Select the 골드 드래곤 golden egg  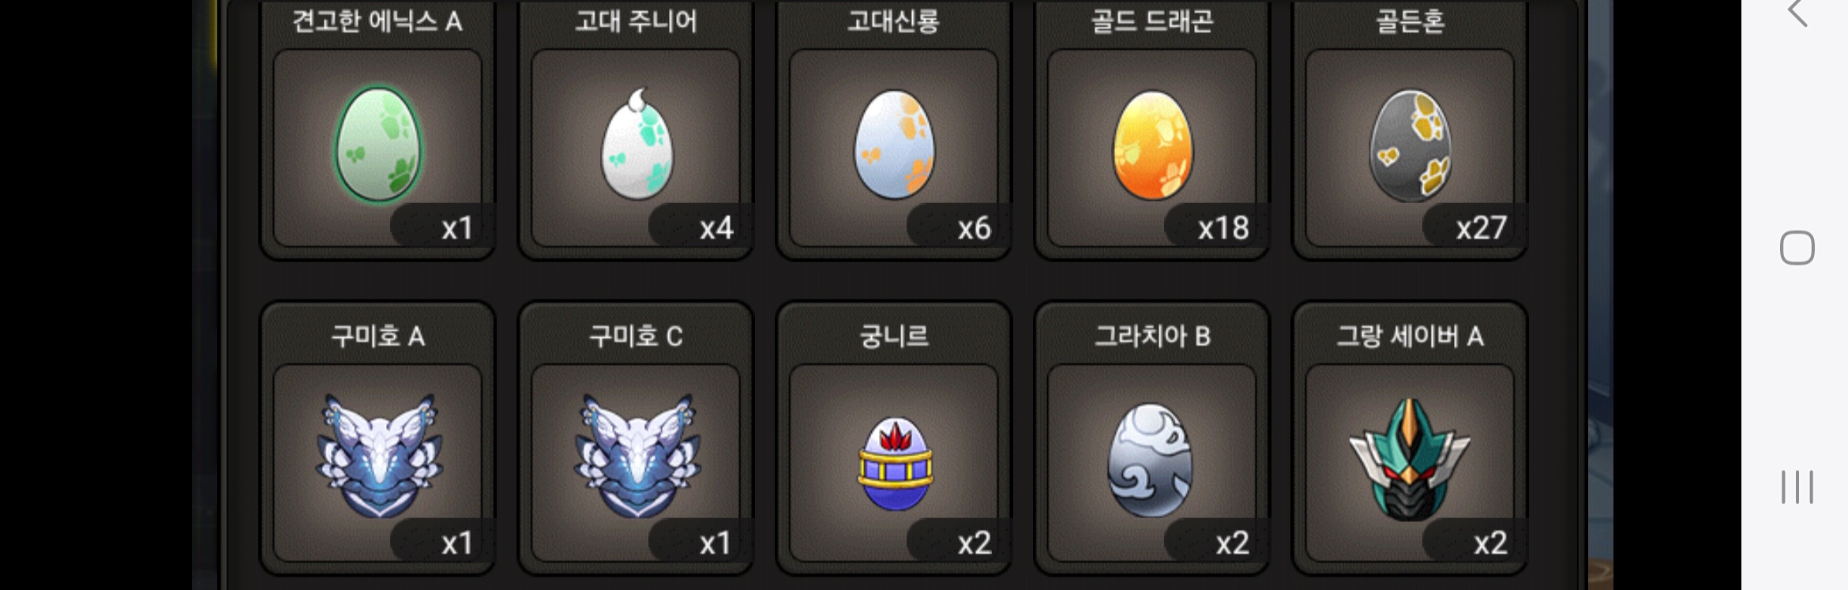[x=1152, y=145]
